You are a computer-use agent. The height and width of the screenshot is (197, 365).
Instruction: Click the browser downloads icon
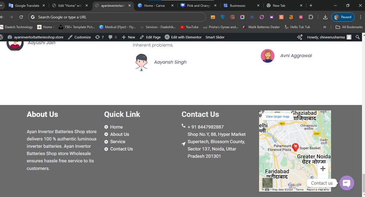coord(325,17)
